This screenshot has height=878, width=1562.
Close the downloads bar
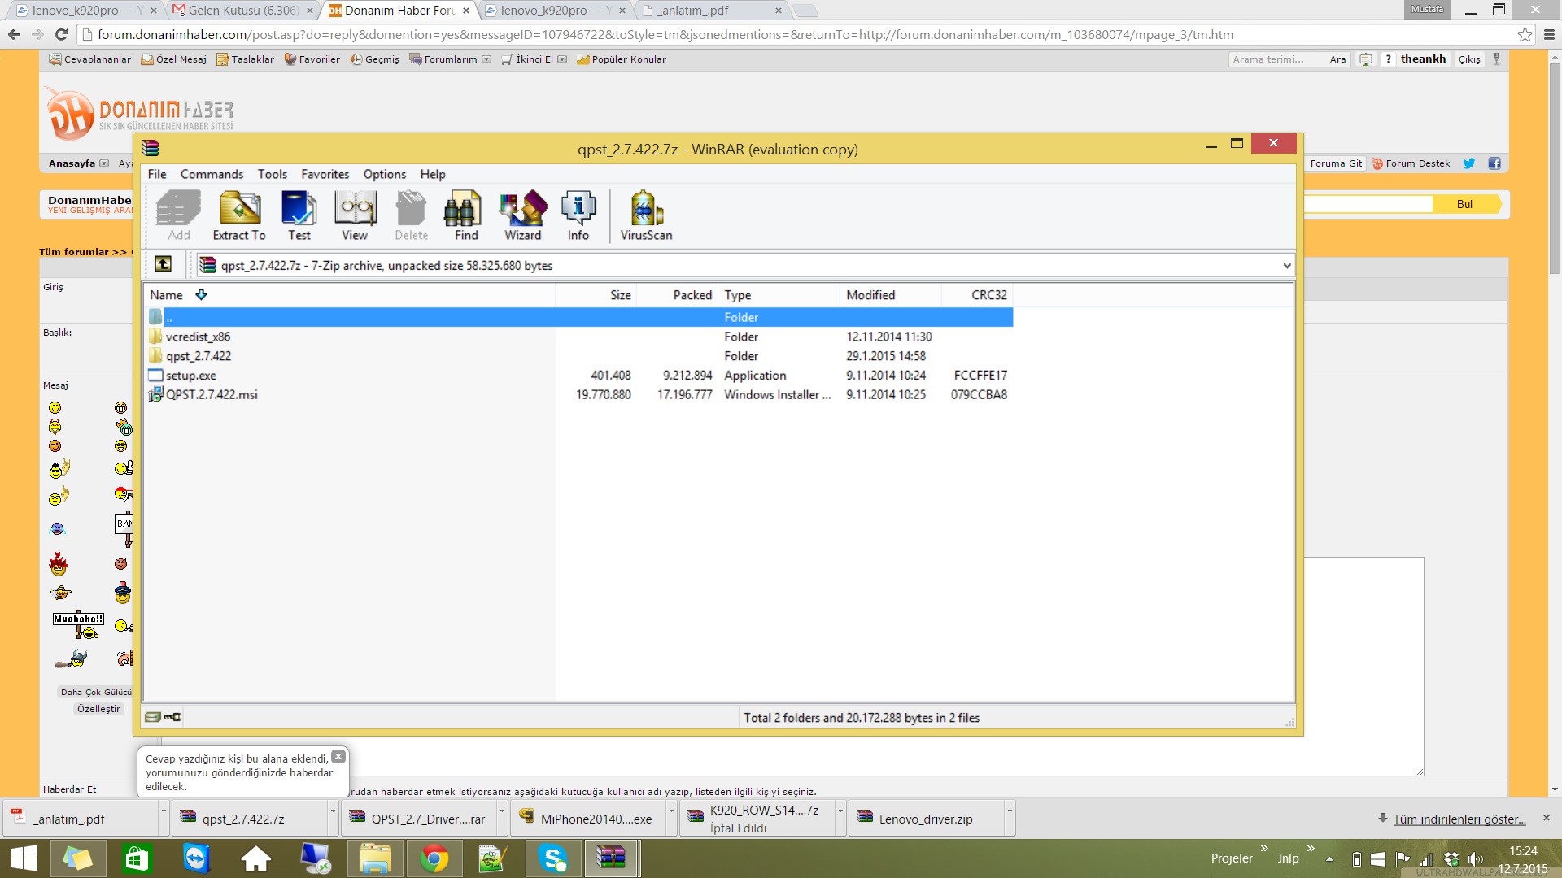[x=1547, y=818]
